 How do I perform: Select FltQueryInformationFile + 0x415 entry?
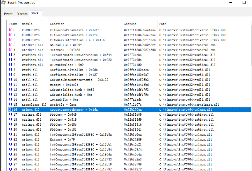(x=77, y=40)
